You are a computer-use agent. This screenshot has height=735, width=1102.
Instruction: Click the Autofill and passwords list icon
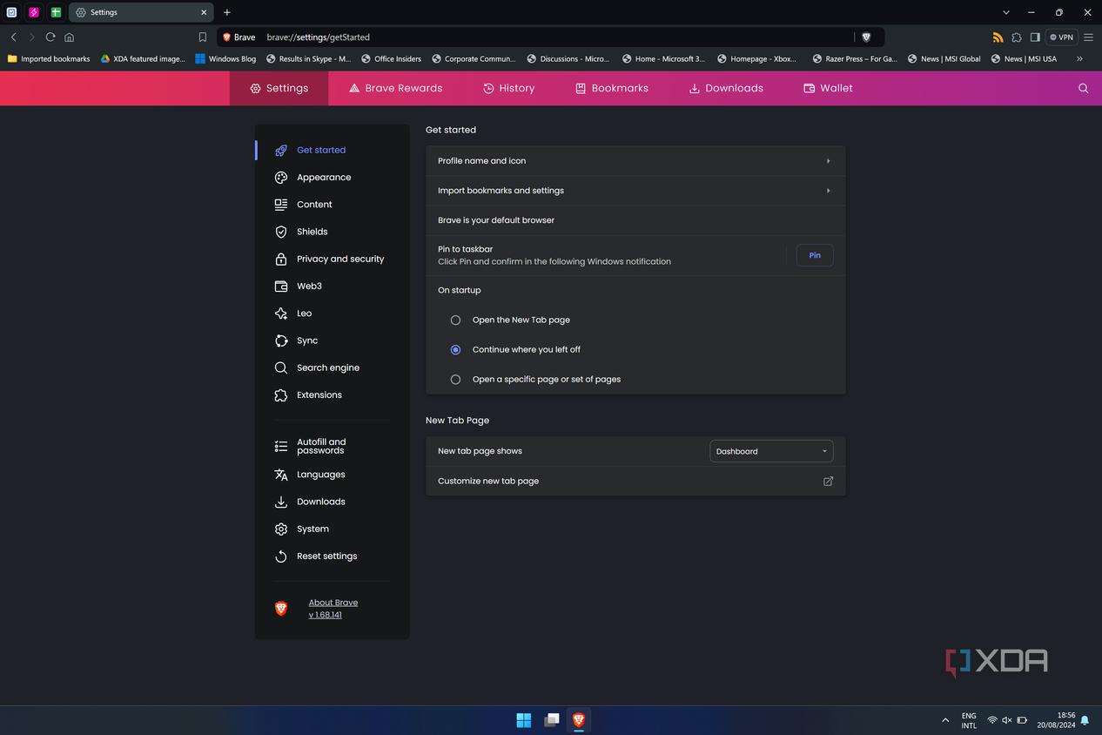point(281,446)
